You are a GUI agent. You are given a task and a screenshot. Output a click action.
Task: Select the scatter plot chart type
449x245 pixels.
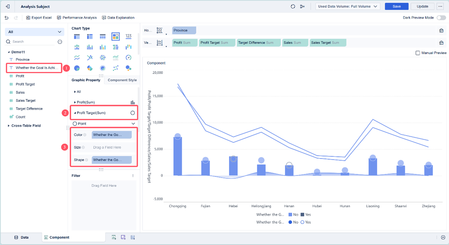coord(115,68)
